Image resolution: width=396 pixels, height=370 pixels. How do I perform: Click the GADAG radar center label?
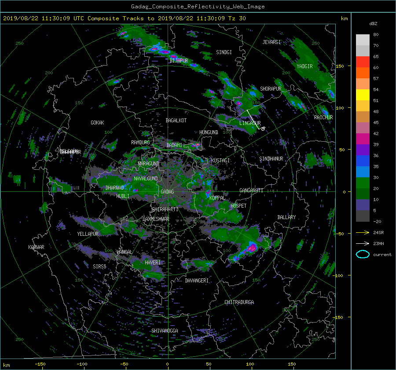167,192
